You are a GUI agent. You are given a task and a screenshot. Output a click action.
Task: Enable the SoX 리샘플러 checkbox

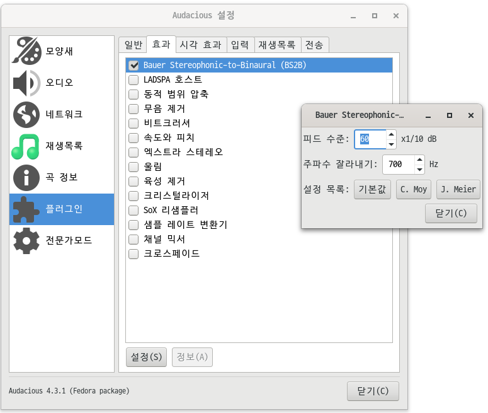pyautogui.click(x=133, y=210)
